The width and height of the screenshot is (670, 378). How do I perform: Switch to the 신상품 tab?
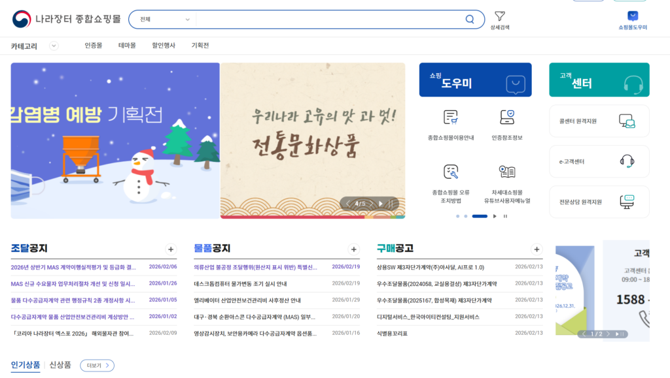60,365
